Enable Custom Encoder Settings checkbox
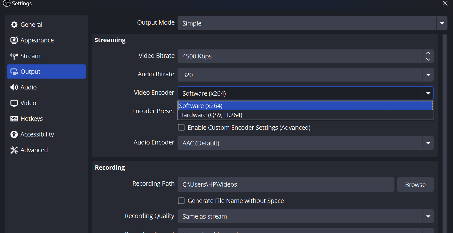The image size is (453, 233). coord(181,127)
